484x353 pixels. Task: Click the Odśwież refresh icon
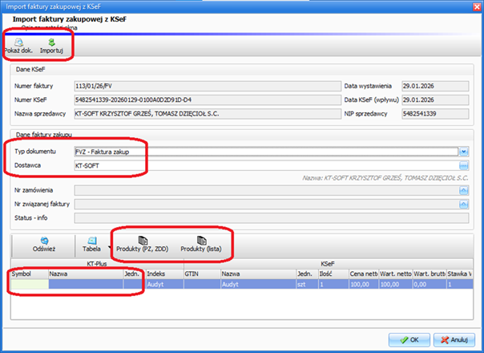(44, 241)
